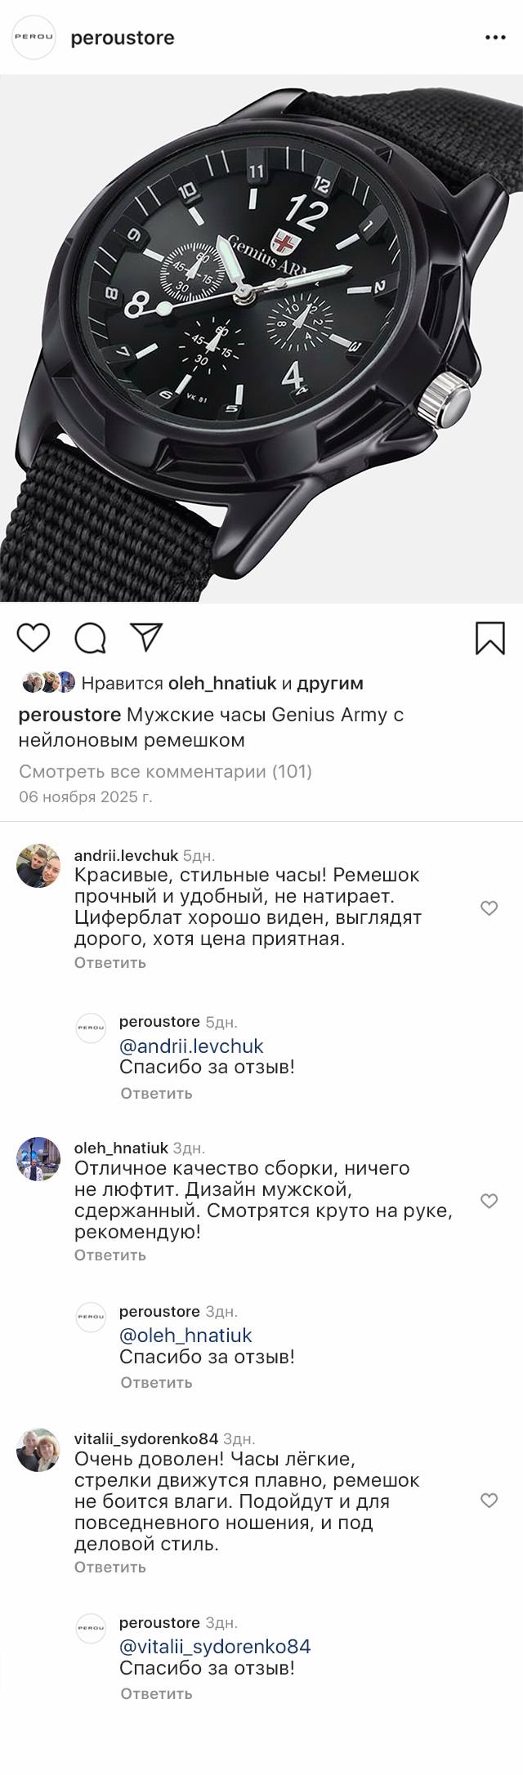Screen dimensions: 523x1775
Task: Click the @andrii.levchuk mention link
Action: click(x=191, y=1046)
